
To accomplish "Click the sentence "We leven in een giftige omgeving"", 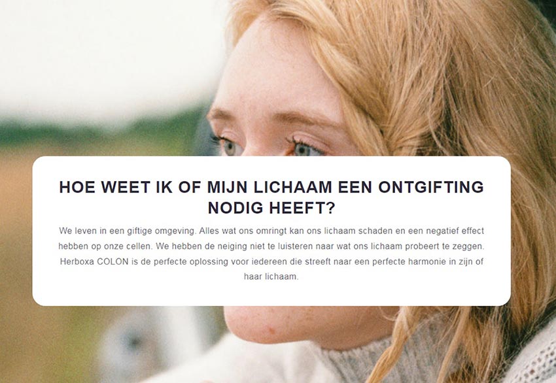I will (127, 231).
